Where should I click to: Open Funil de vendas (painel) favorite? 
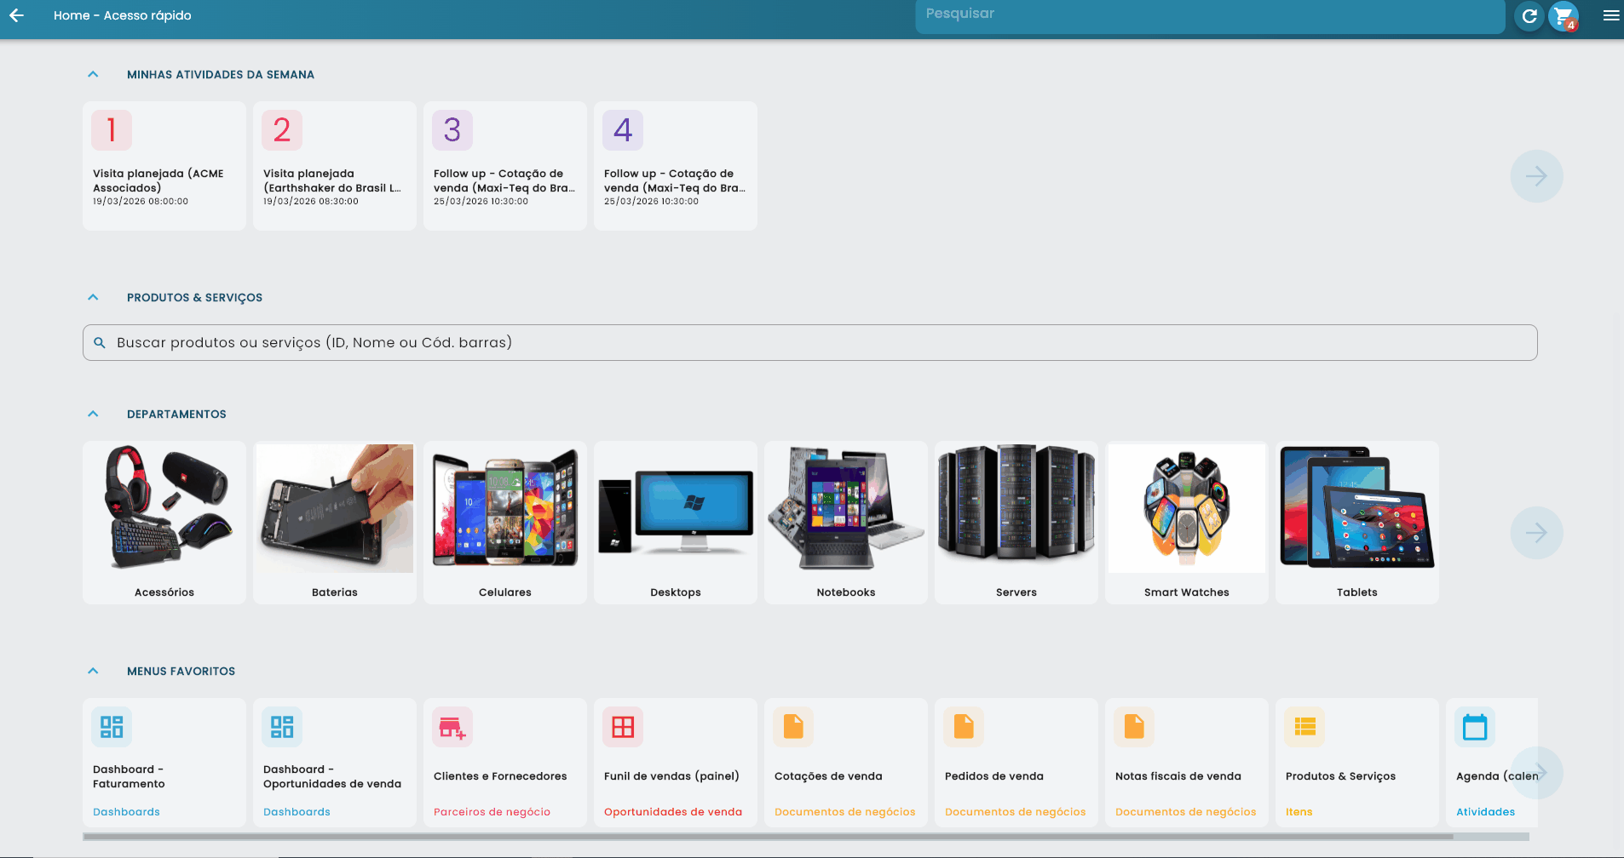(x=676, y=763)
